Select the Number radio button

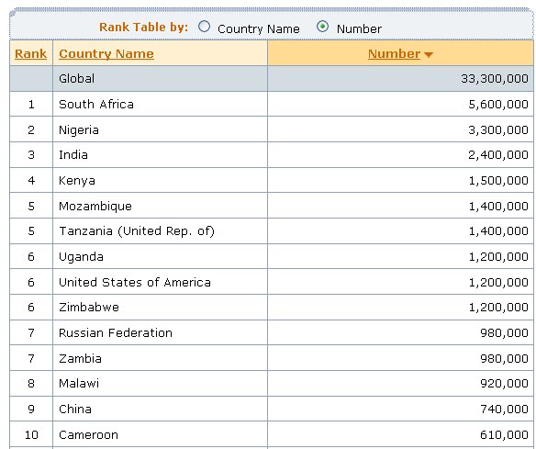click(x=322, y=27)
